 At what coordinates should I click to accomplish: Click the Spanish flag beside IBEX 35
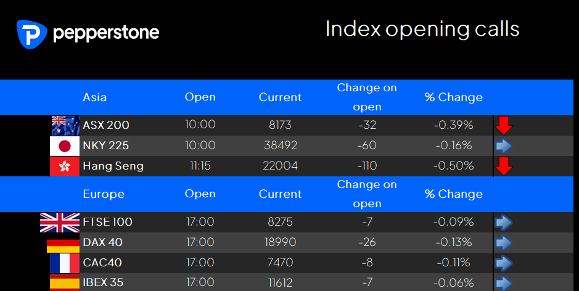65,282
